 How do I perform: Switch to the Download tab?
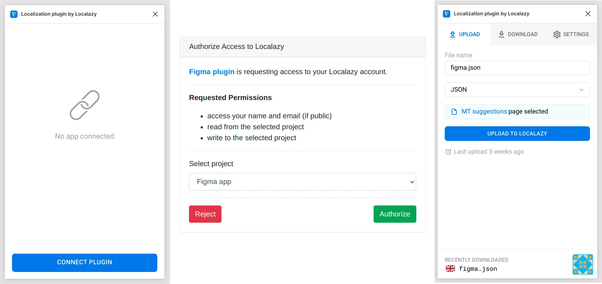click(x=518, y=34)
